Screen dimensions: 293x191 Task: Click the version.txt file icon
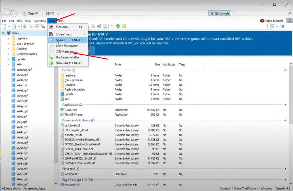(62, 174)
